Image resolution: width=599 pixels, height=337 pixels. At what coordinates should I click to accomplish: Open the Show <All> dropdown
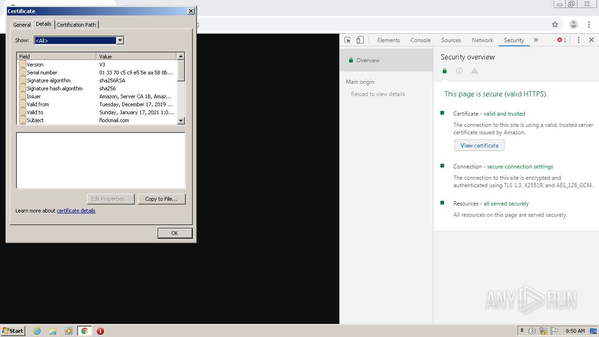click(x=120, y=40)
